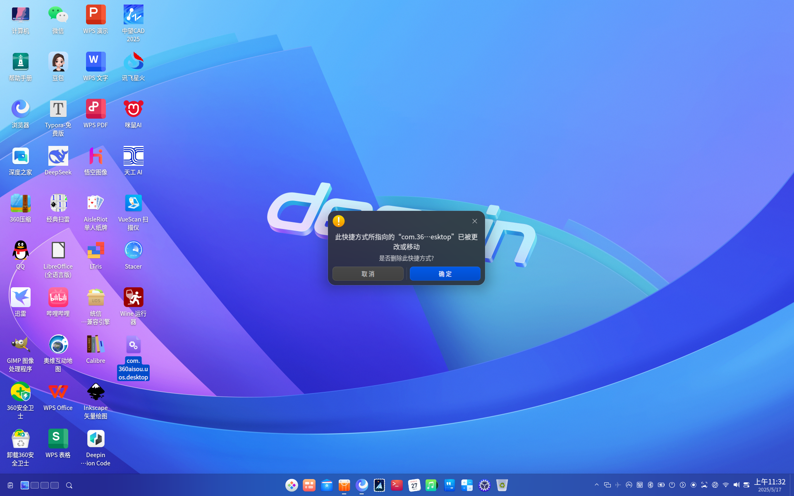Open the power button tray icon

point(672,485)
